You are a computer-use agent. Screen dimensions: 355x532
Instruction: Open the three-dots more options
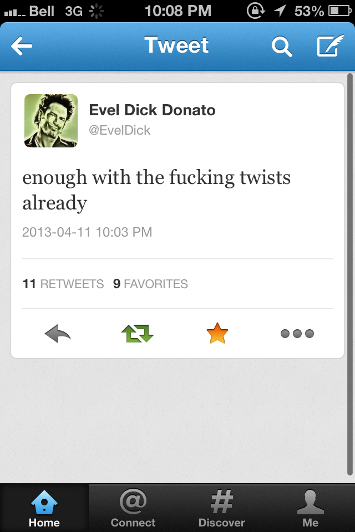click(x=297, y=334)
